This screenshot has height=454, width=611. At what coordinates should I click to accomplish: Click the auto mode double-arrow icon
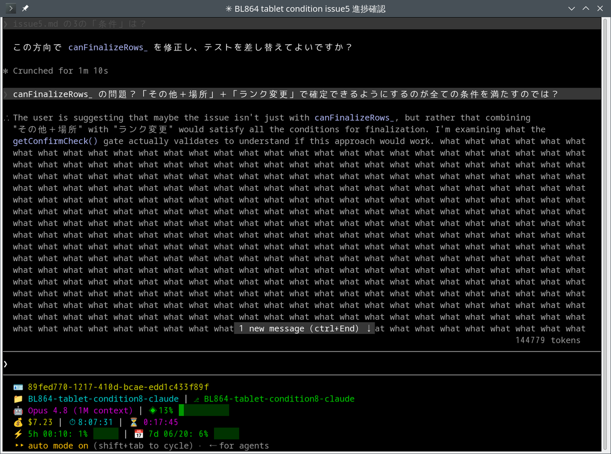click(19, 445)
